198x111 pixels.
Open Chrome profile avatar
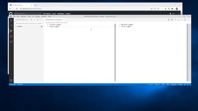click(x=177, y=9)
